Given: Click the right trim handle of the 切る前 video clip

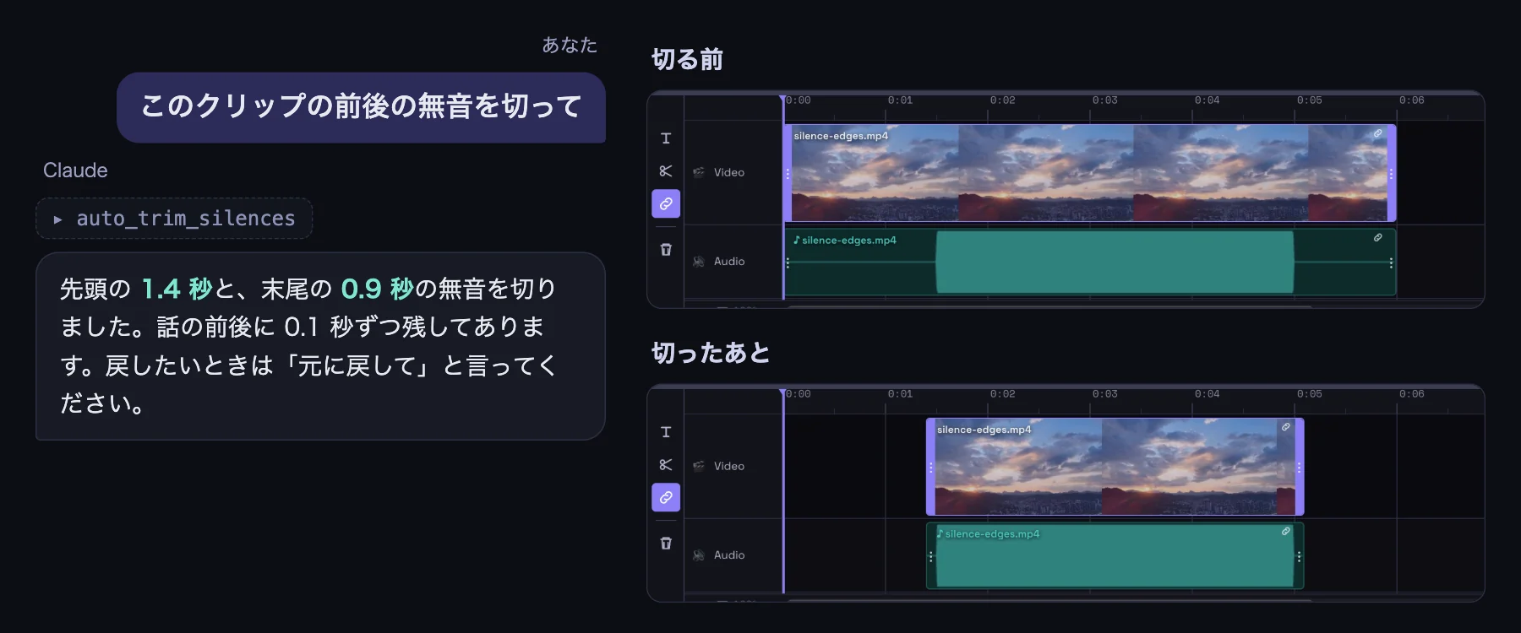Looking at the screenshot, I should pyautogui.click(x=1392, y=174).
